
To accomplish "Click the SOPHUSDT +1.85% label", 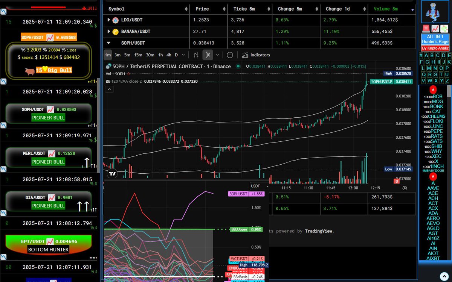I will (246, 194).
